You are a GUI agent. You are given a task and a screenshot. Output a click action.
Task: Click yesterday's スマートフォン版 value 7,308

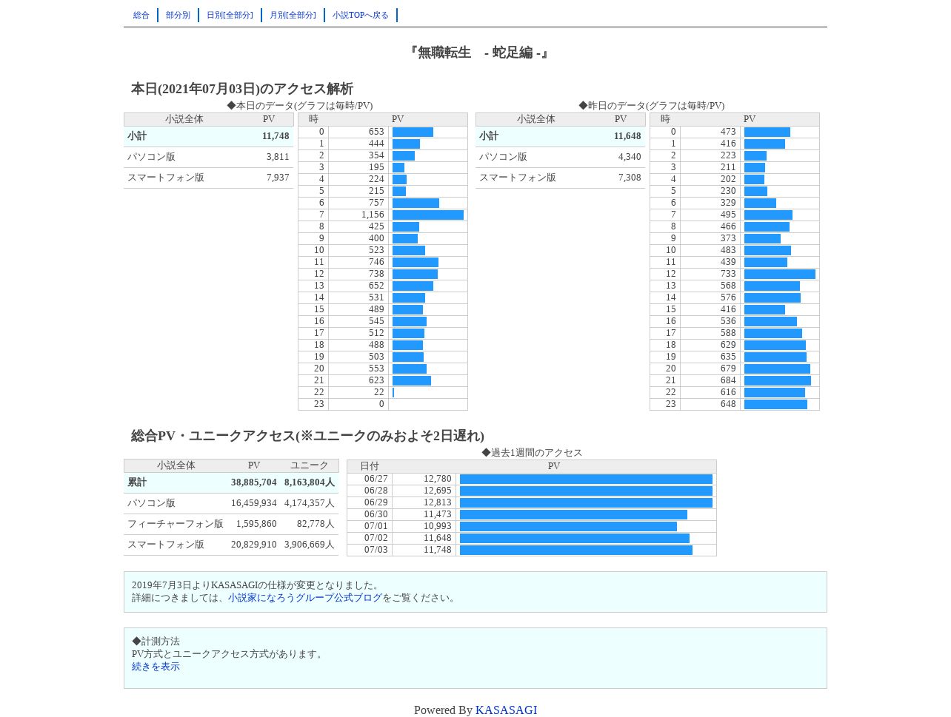pos(630,178)
